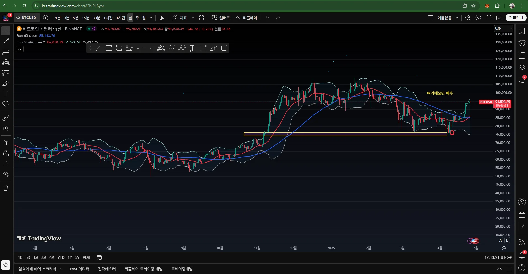Expand the time interval dropdown chevron
The height and width of the screenshot is (274, 528).
(x=151, y=18)
